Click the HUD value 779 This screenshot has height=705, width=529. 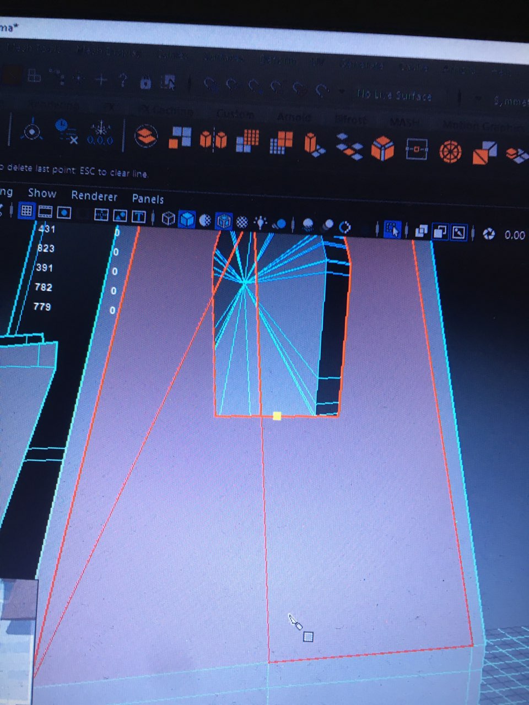tap(42, 307)
